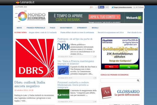
Task: Open ticker item 'Fiat chiude la sua'
Action: (134, 33)
